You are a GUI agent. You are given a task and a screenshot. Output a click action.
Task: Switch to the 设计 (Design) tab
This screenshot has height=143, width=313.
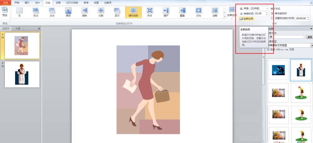pyautogui.click(x=37, y=3)
